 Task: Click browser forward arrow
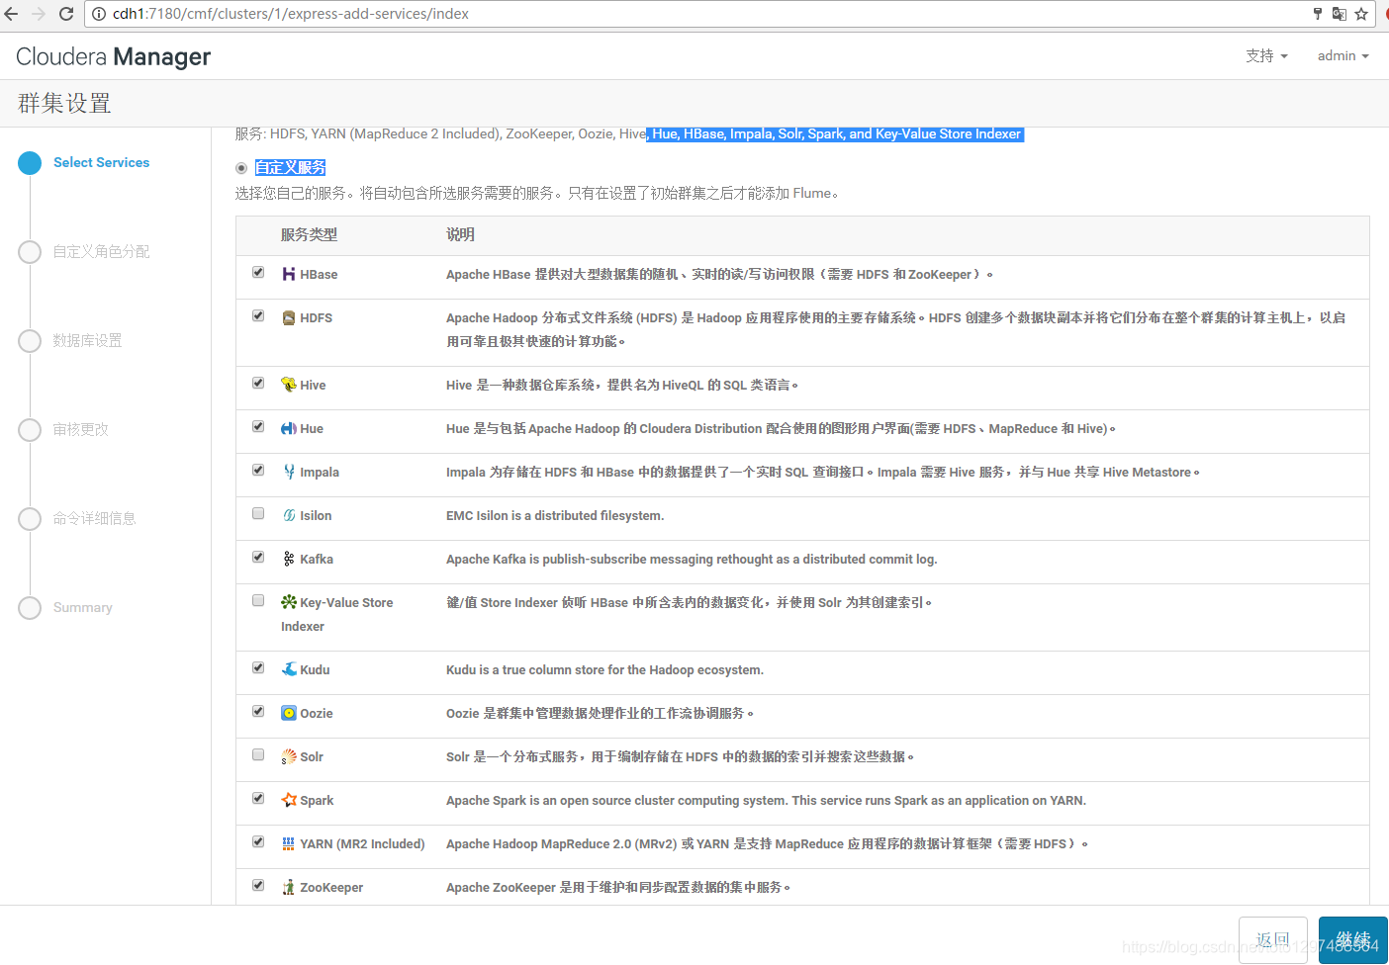39,14
